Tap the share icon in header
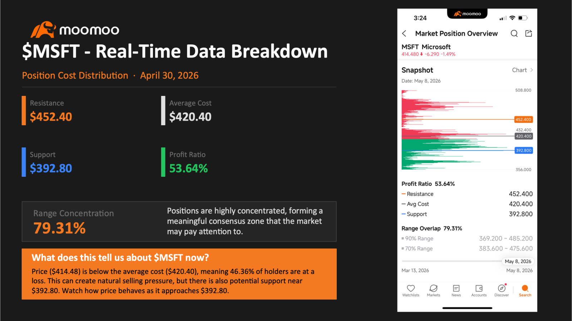This screenshot has width=572, height=321. pos(529,33)
